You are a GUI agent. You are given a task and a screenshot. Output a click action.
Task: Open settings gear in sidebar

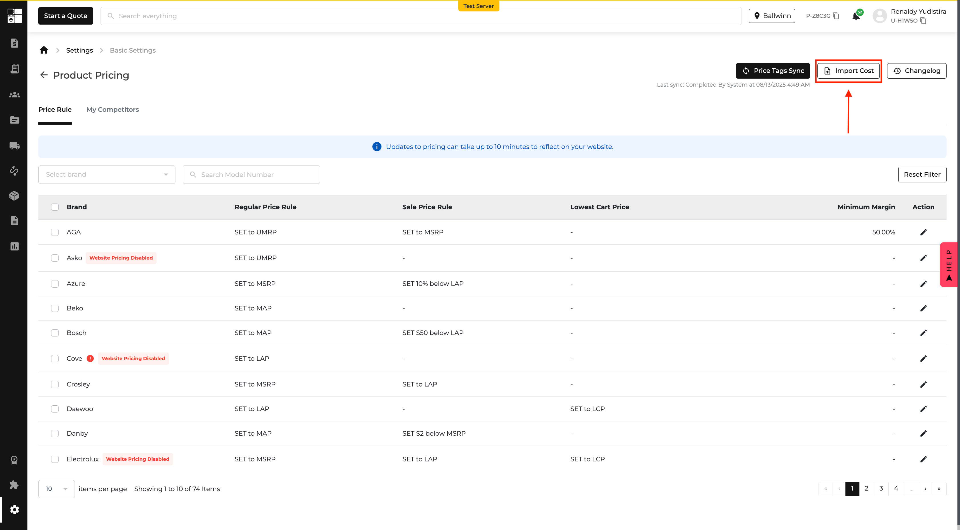click(15, 509)
